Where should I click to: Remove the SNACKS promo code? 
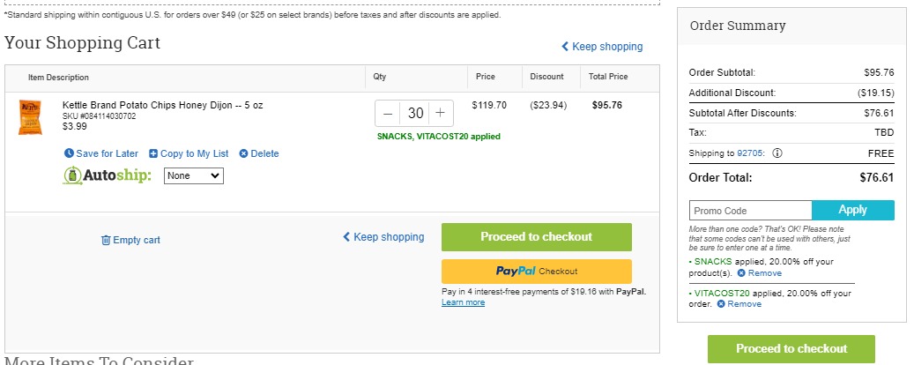tap(760, 273)
